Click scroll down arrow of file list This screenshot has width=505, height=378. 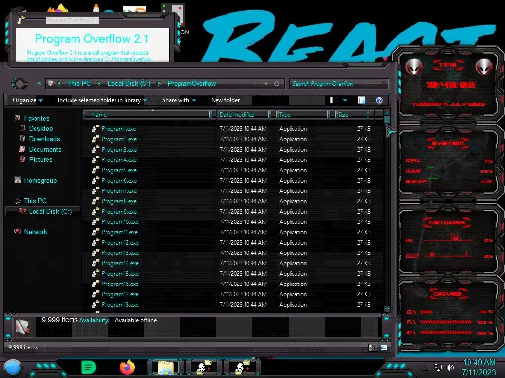pos(387,309)
